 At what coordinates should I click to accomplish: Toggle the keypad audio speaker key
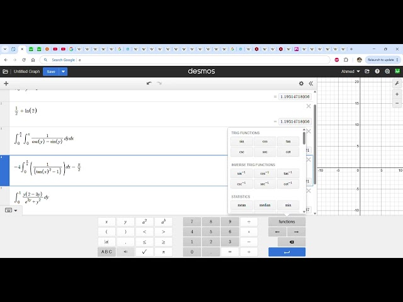tap(125, 252)
